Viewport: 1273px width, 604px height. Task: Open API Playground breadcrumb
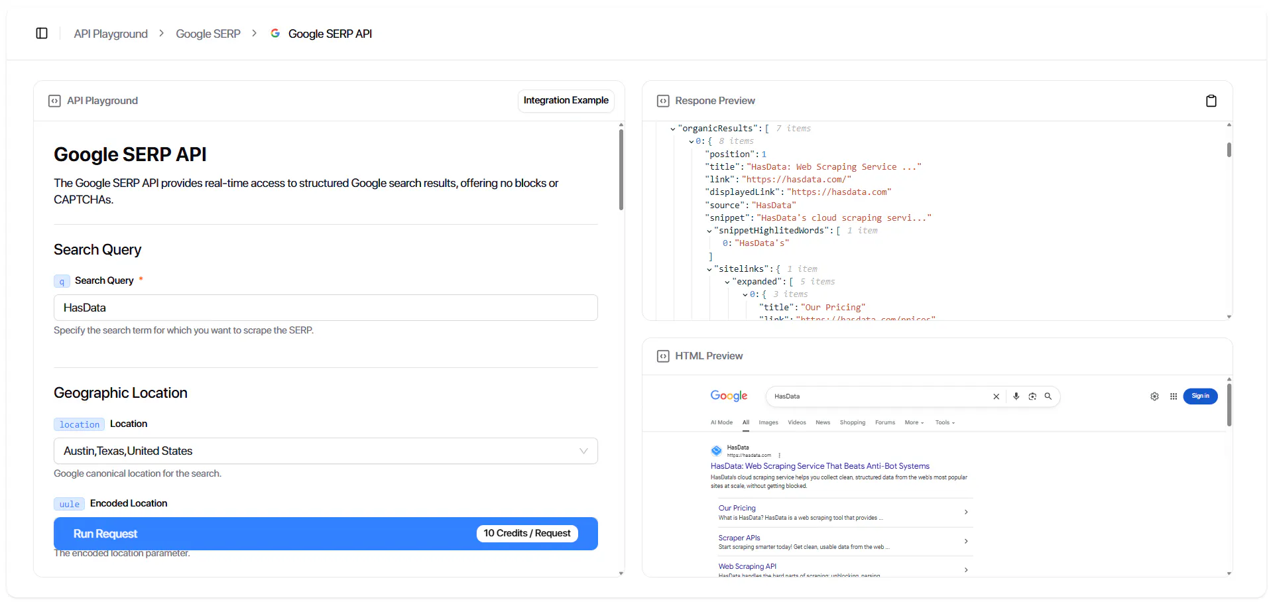pyautogui.click(x=111, y=34)
